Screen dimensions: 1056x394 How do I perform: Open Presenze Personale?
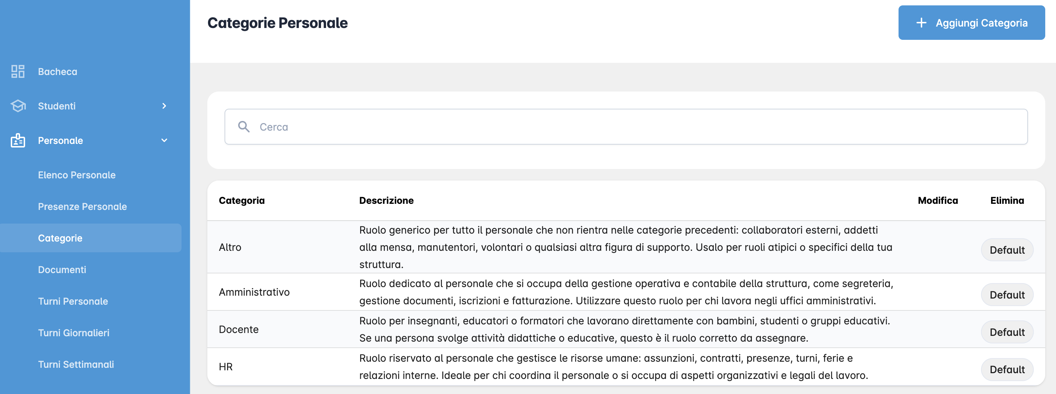82,206
